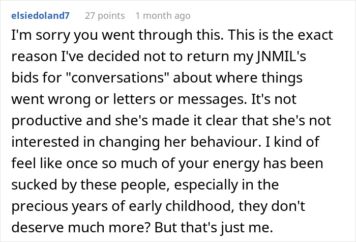Image resolution: width=356 pixels, height=242 pixels.
Task: Click the '1 month ago' timestamp
Action: tap(163, 16)
